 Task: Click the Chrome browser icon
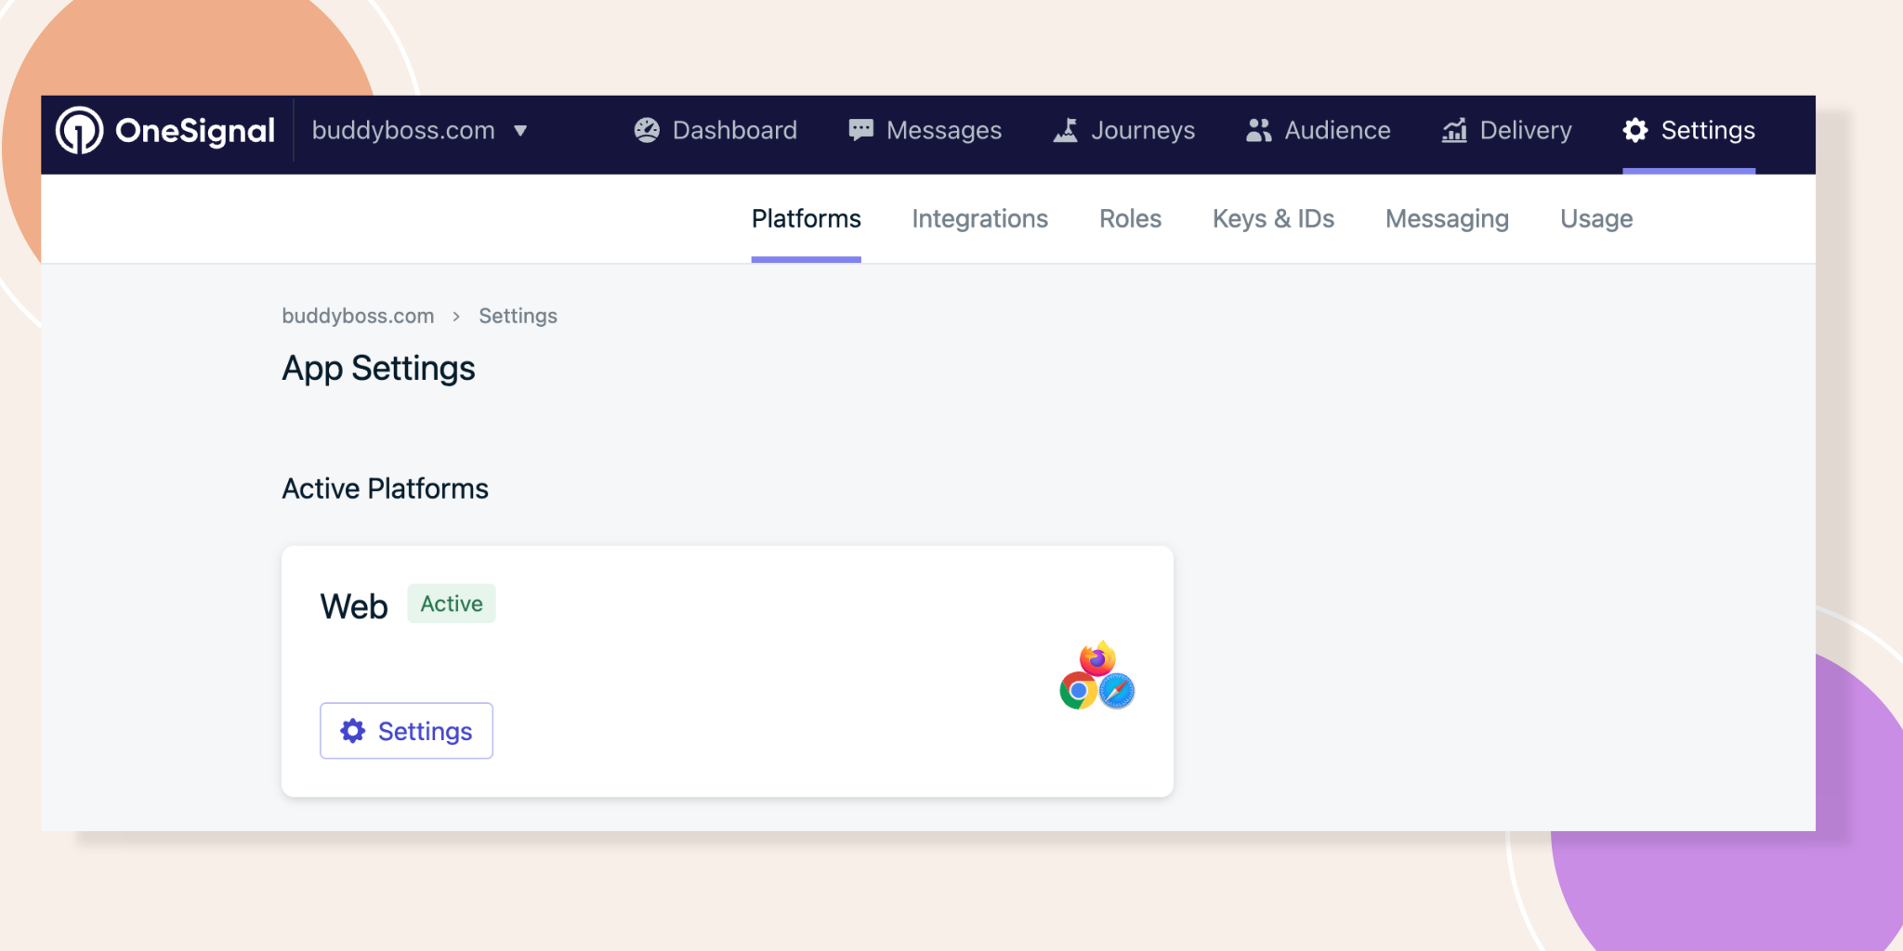[x=1078, y=691]
